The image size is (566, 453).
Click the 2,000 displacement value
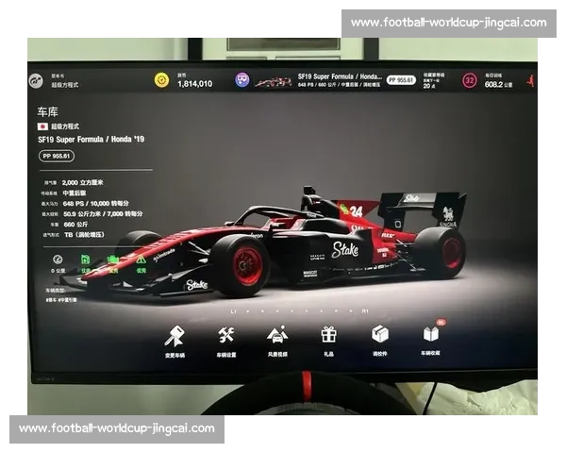click(x=83, y=182)
